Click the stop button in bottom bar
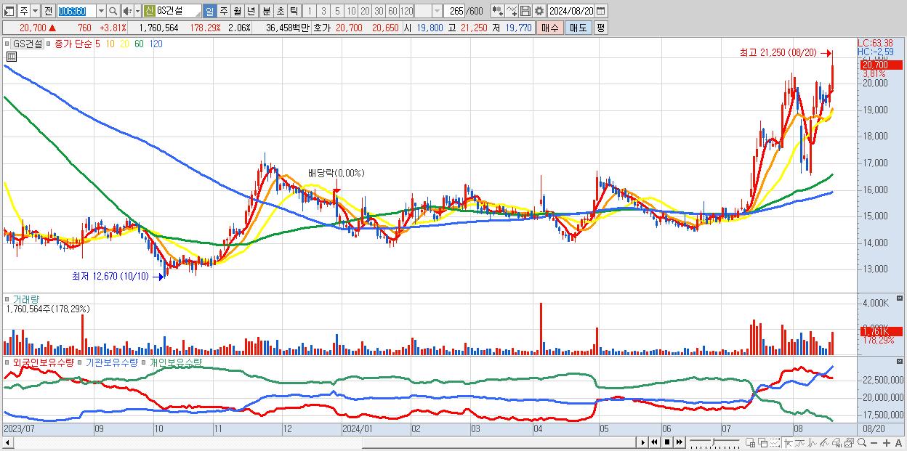 [667, 442]
